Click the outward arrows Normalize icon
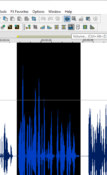107x175 pixels. (x=64, y=27)
